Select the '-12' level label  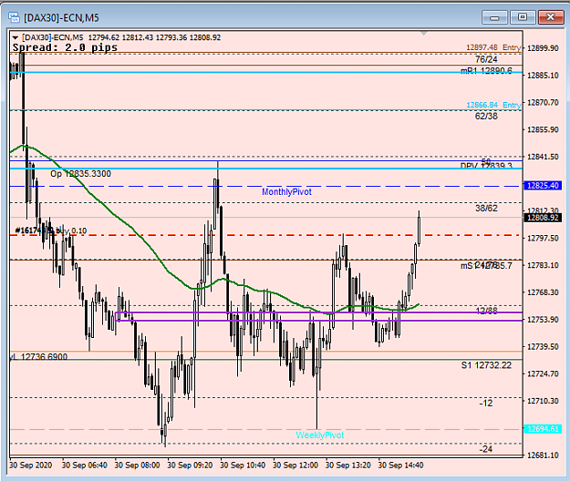click(x=486, y=403)
